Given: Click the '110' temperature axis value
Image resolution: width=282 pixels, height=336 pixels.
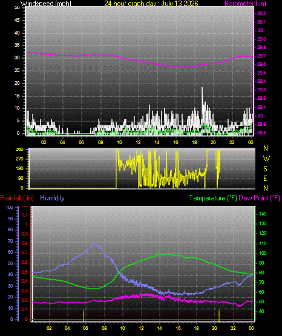Looking at the screenshot, I should [x=263, y=243].
